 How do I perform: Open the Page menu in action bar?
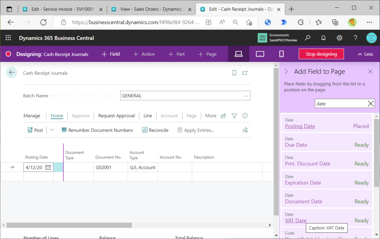tap(191, 116)
